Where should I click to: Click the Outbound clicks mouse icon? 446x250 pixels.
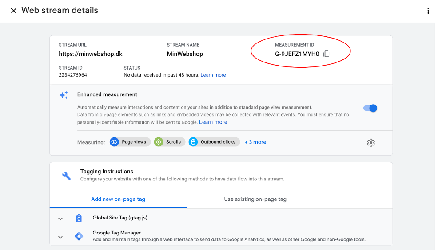click(193, 142)
